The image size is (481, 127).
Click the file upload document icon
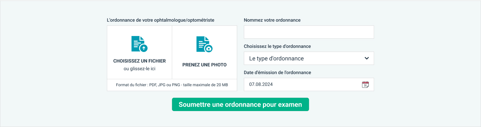pos(139,44)
